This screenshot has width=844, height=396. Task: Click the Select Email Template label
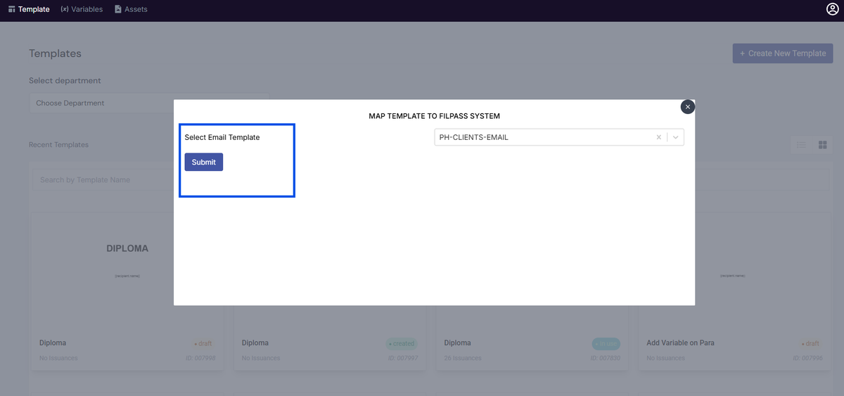[x=222, y=137]
